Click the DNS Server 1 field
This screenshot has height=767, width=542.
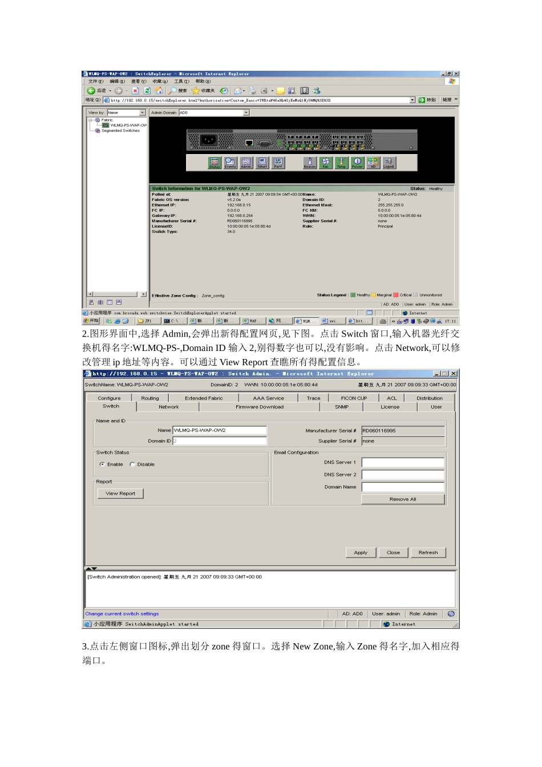(403, 462)
